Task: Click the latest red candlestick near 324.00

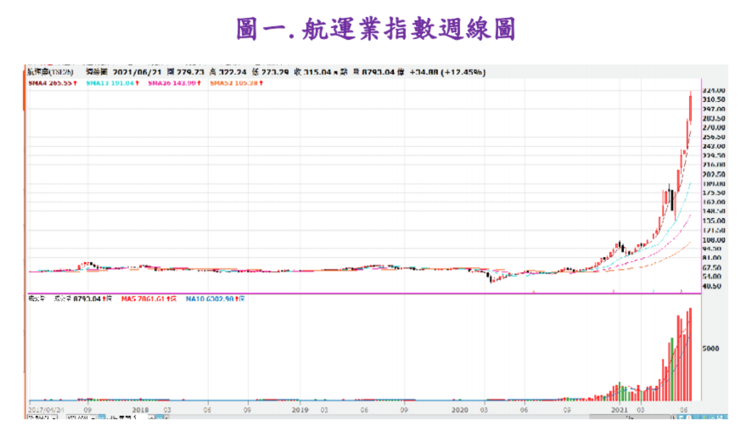Action: tap(690, 108)
